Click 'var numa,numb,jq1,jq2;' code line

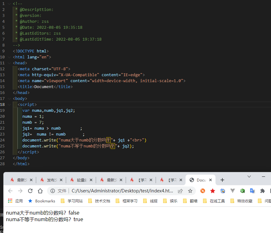49,111
